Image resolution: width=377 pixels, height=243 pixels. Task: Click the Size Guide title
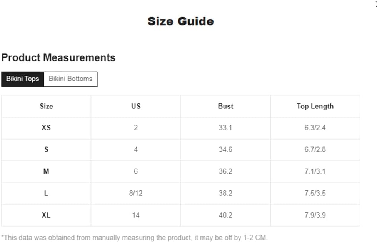(181, 21)
